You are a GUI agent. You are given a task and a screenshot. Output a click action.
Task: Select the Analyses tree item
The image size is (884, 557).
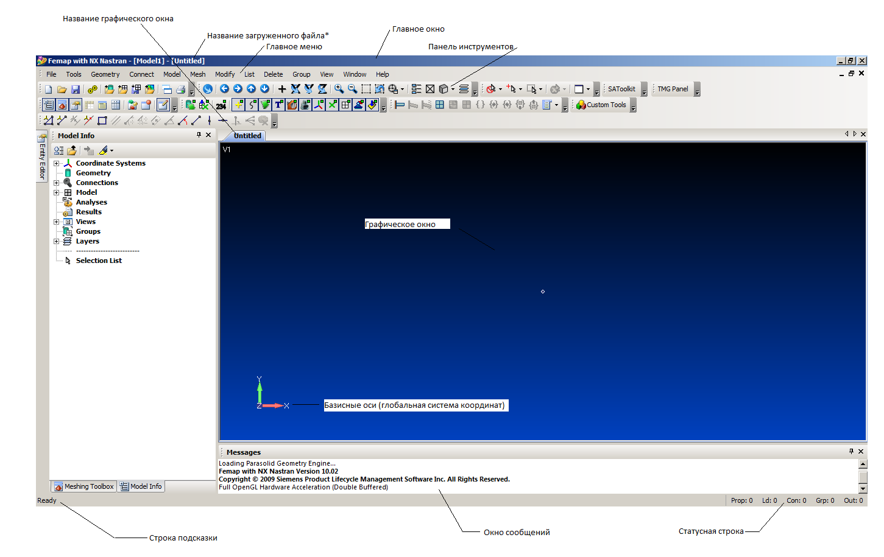(x=91, y=202)
